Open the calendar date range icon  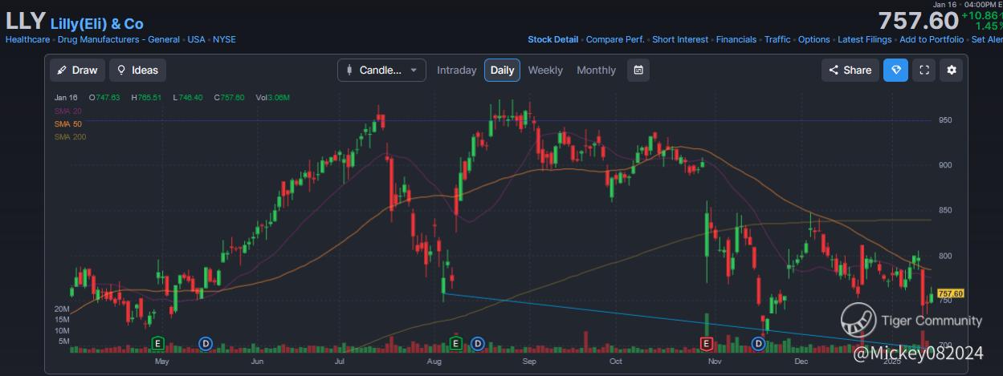638,70
